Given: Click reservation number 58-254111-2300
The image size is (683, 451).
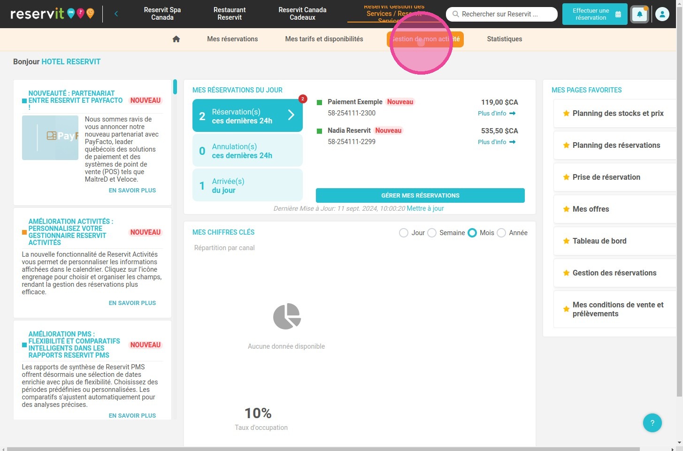Looking at the screenshot, I should tap(352, 113).
